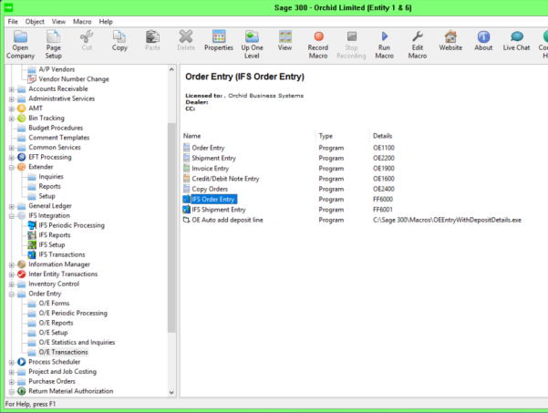Select O/E Statistics and Inquiries folder
The image size is (548, 413).
(x=77, y=343)
